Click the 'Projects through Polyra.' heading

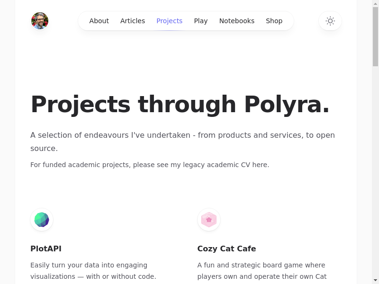click(180, 104)
